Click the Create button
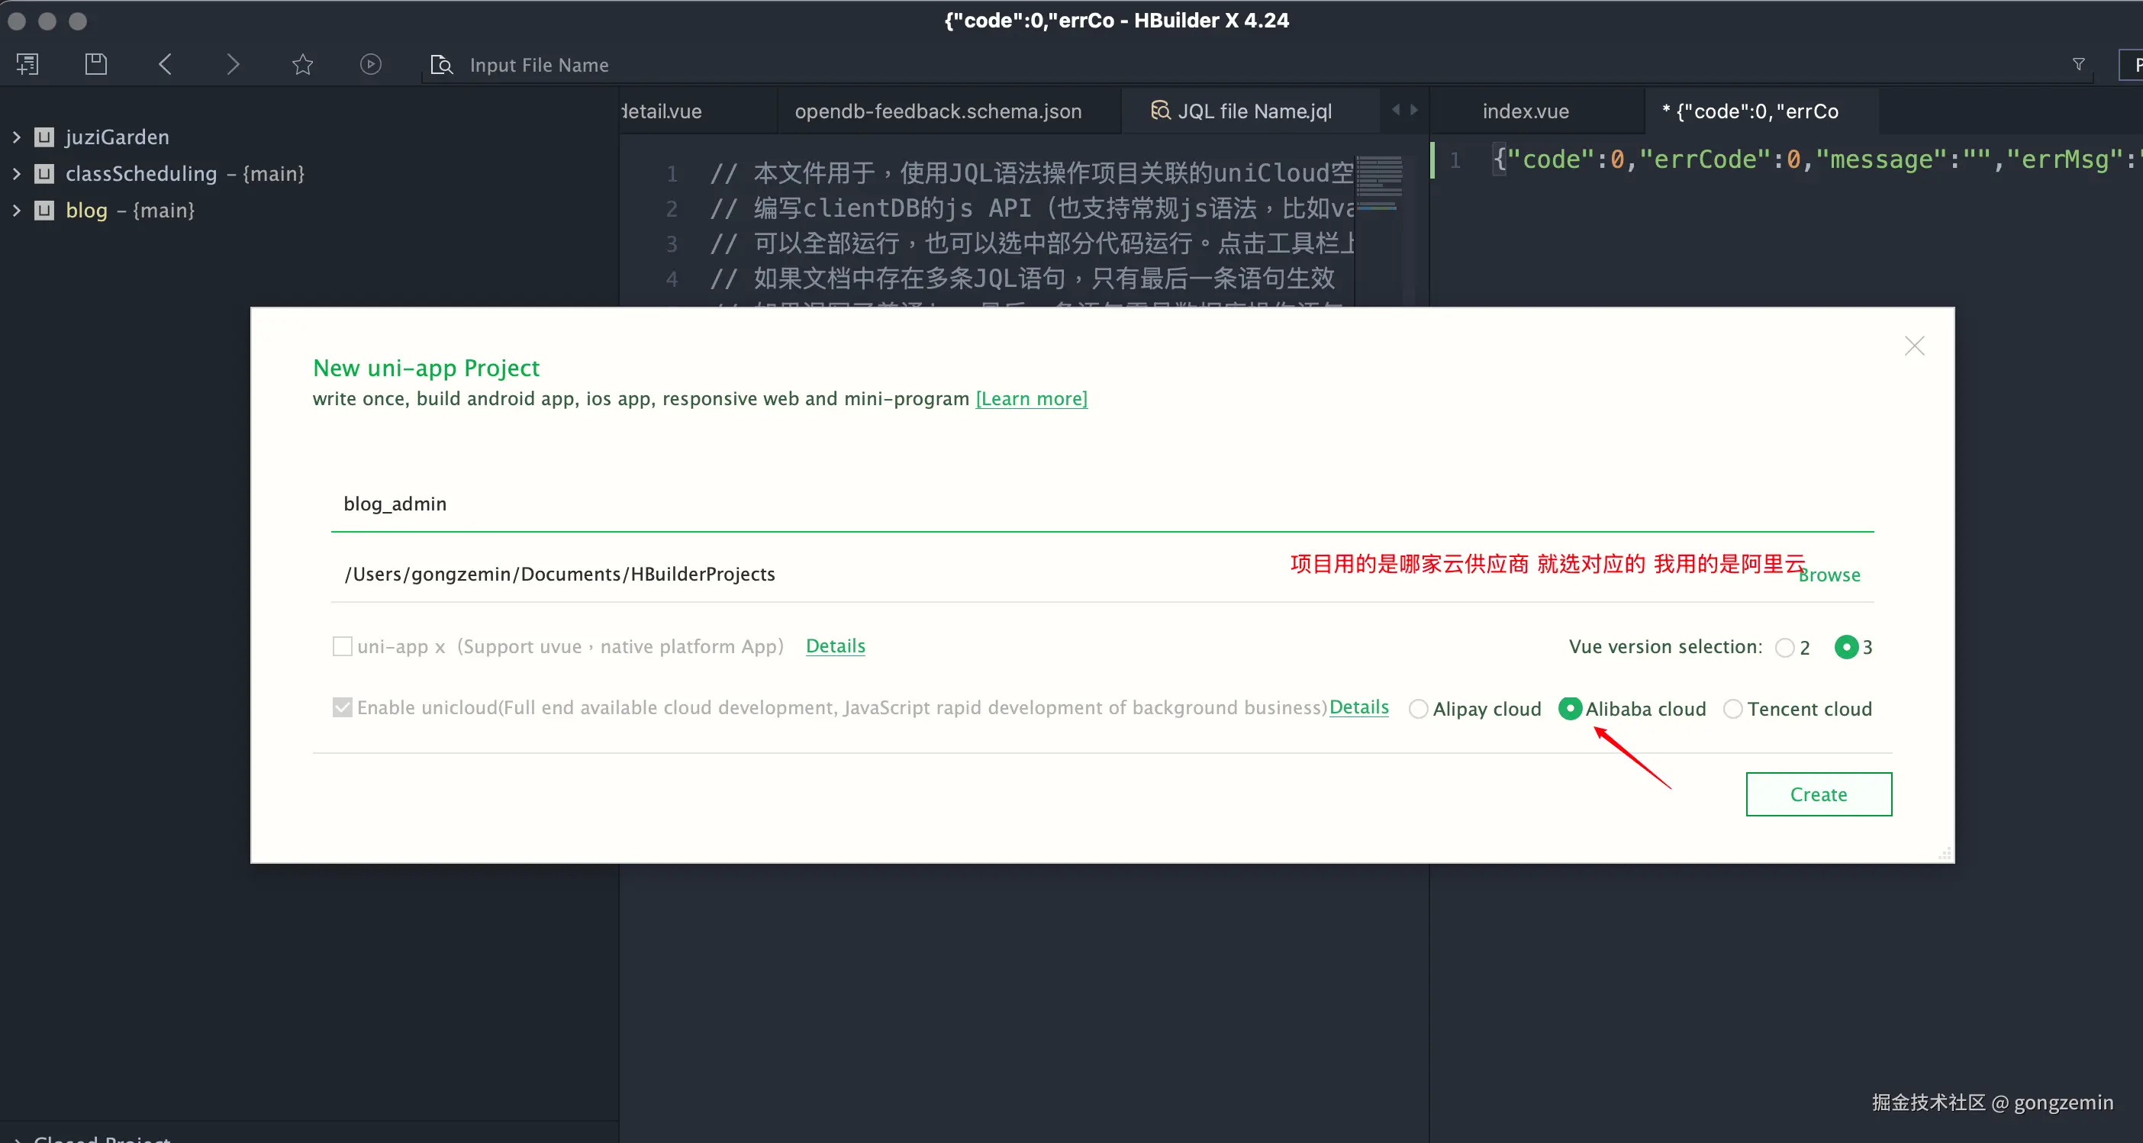Screen dimensions: 2143x1143 pyautogui.click(x=1818, y=794)
